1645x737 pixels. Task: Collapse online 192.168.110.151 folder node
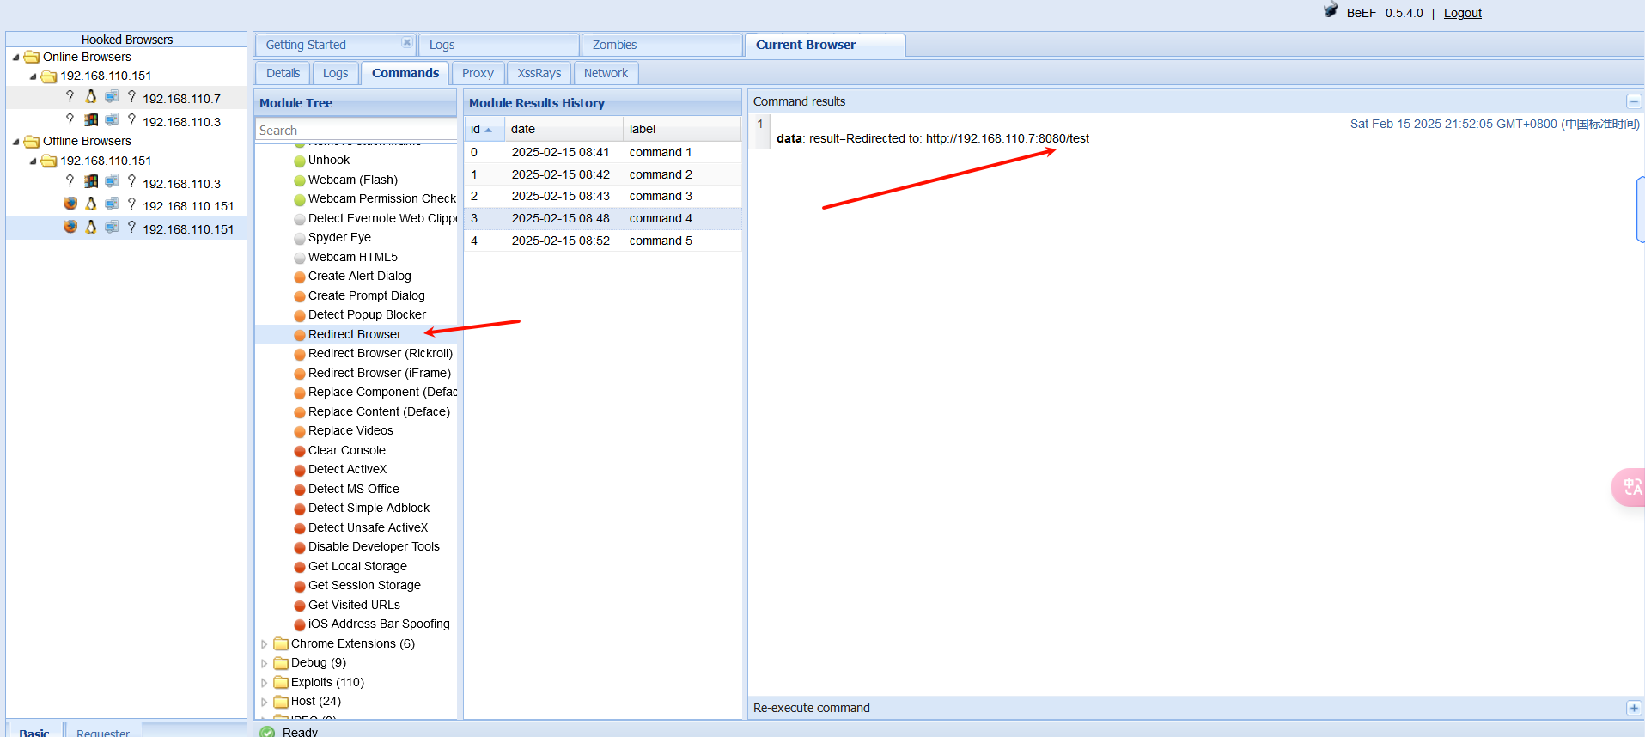pyautogui.click(x=33, y=76)
